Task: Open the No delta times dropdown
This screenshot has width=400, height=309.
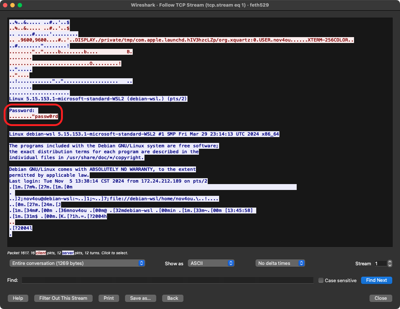Action: pyautogui.click(x=280, y=263)
